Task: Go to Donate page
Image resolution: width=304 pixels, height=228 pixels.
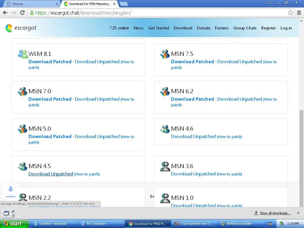Action: (203, 28)
